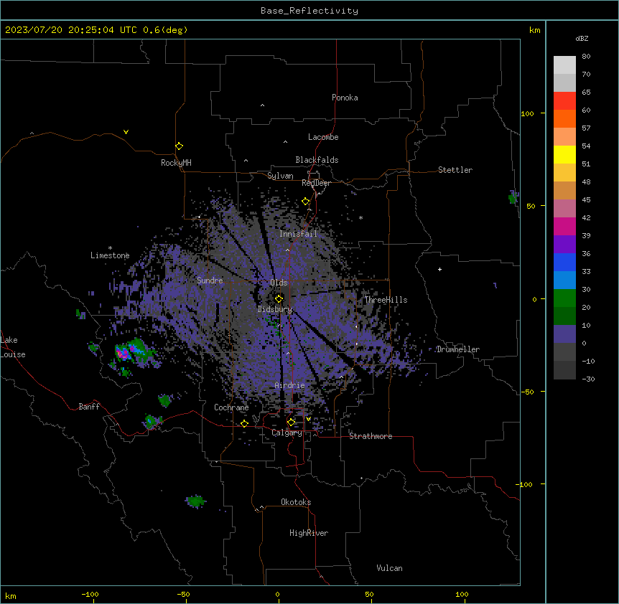Pick the red 65-60 dBZ legend swatch
The image size is (619, 604).
564,101
